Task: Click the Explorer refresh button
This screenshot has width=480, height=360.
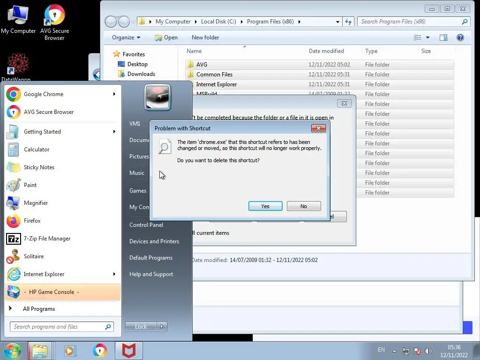Action: (348, 22)
